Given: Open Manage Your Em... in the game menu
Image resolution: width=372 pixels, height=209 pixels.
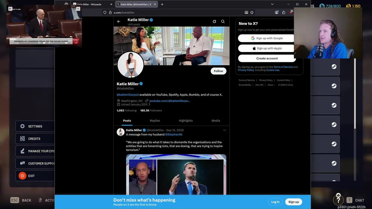Looking at the screenshot, I should pyautogui.click(x=35, y=151).
